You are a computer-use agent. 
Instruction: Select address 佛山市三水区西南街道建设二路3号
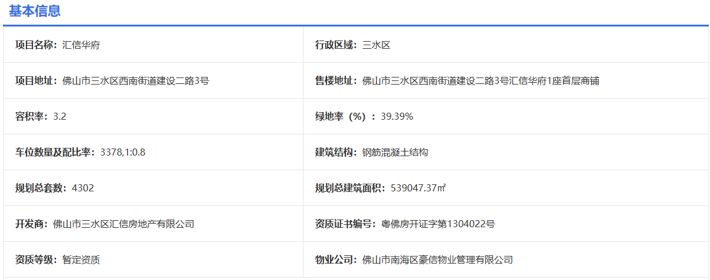coord(136,80)
